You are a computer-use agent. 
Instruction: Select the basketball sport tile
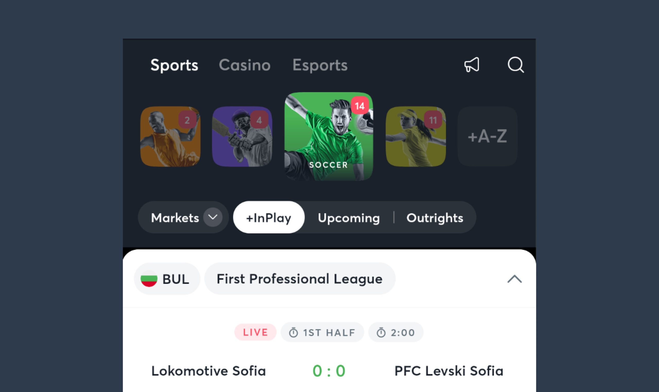(170, 136)
